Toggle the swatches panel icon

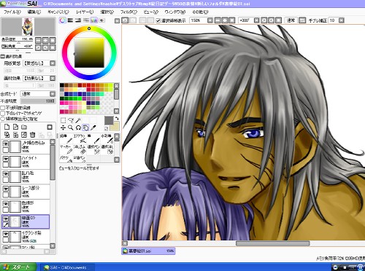pyautogui.click(x=94, y=20)
